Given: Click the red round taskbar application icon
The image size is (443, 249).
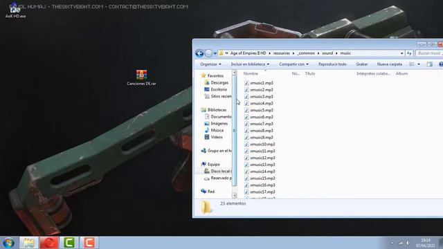Looking at the screenshot, I should pyautogui.click(x=49, y=243).
